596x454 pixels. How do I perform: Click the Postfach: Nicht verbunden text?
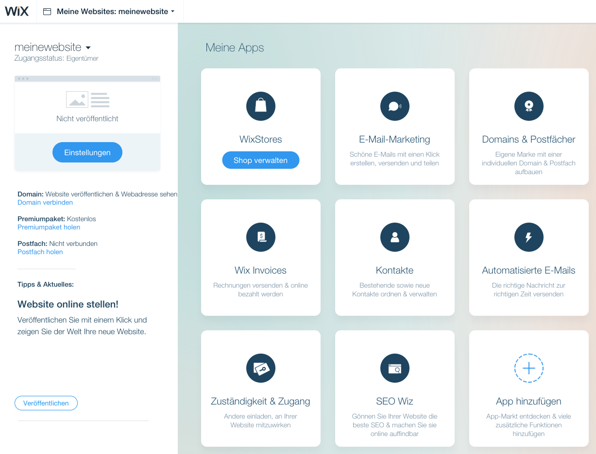(x=58, y=243)
